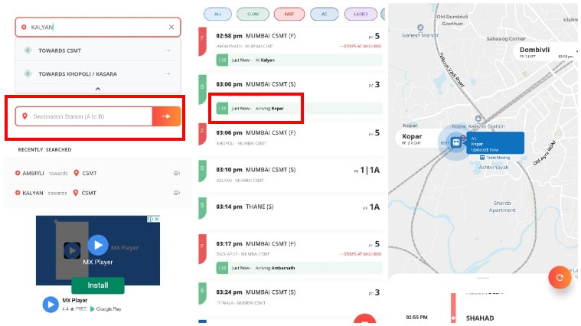The image size is (581, 326).
Task: Select the TOWARDS CSMT direction option
Action: (98, 51)
